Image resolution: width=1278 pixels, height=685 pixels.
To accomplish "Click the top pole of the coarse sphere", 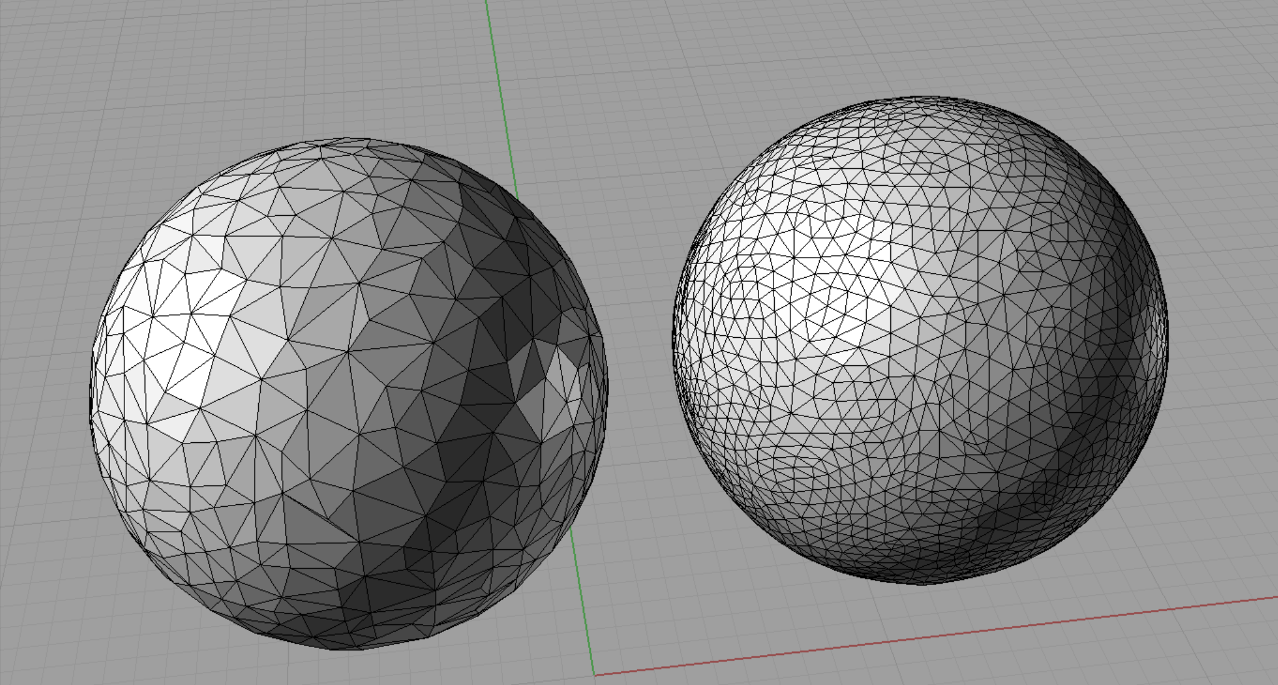I will click(x=347, y=140).
